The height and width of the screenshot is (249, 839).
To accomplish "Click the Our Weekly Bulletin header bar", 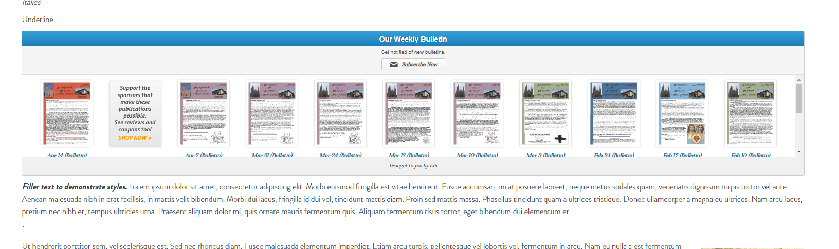I will coord(413,39).
